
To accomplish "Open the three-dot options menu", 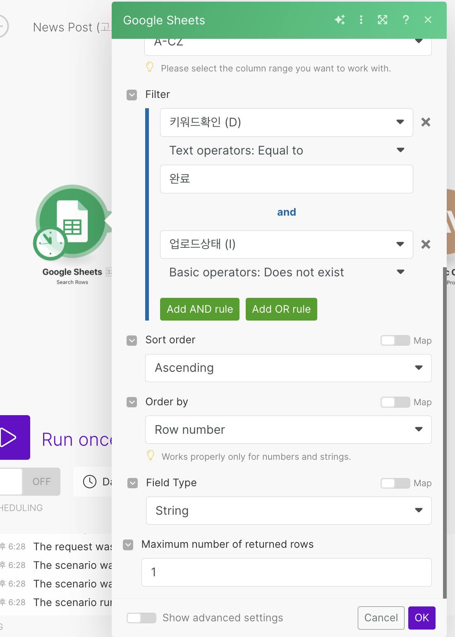I will click(361, 20).
